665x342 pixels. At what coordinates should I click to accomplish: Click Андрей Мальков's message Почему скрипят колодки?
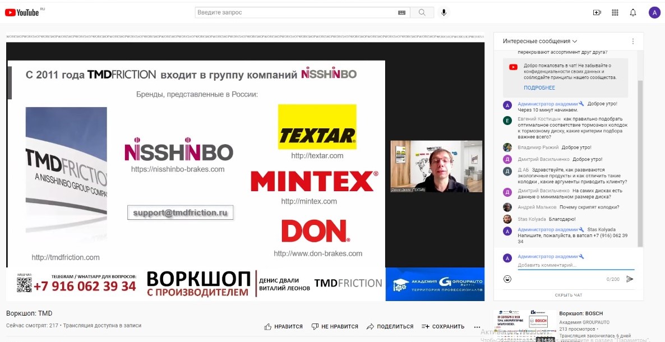[589, 207]
